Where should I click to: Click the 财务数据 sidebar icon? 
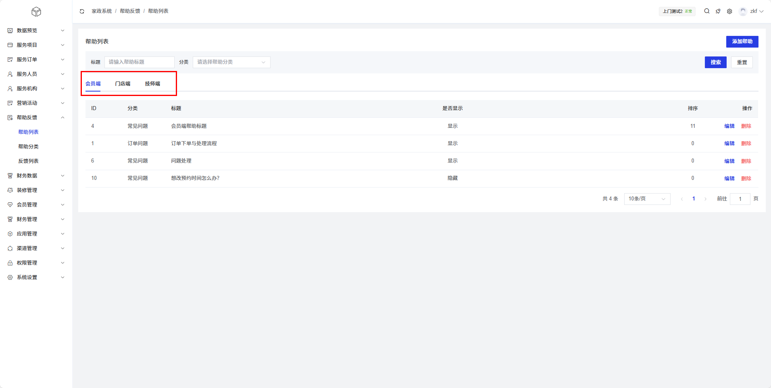[x=10, y=176]
